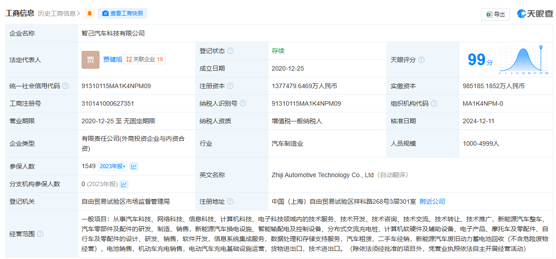Image resolution: width=556 pixels, height=259 pixels.
Task: Select registration number 310141000627351
Action: click(108, 103)
